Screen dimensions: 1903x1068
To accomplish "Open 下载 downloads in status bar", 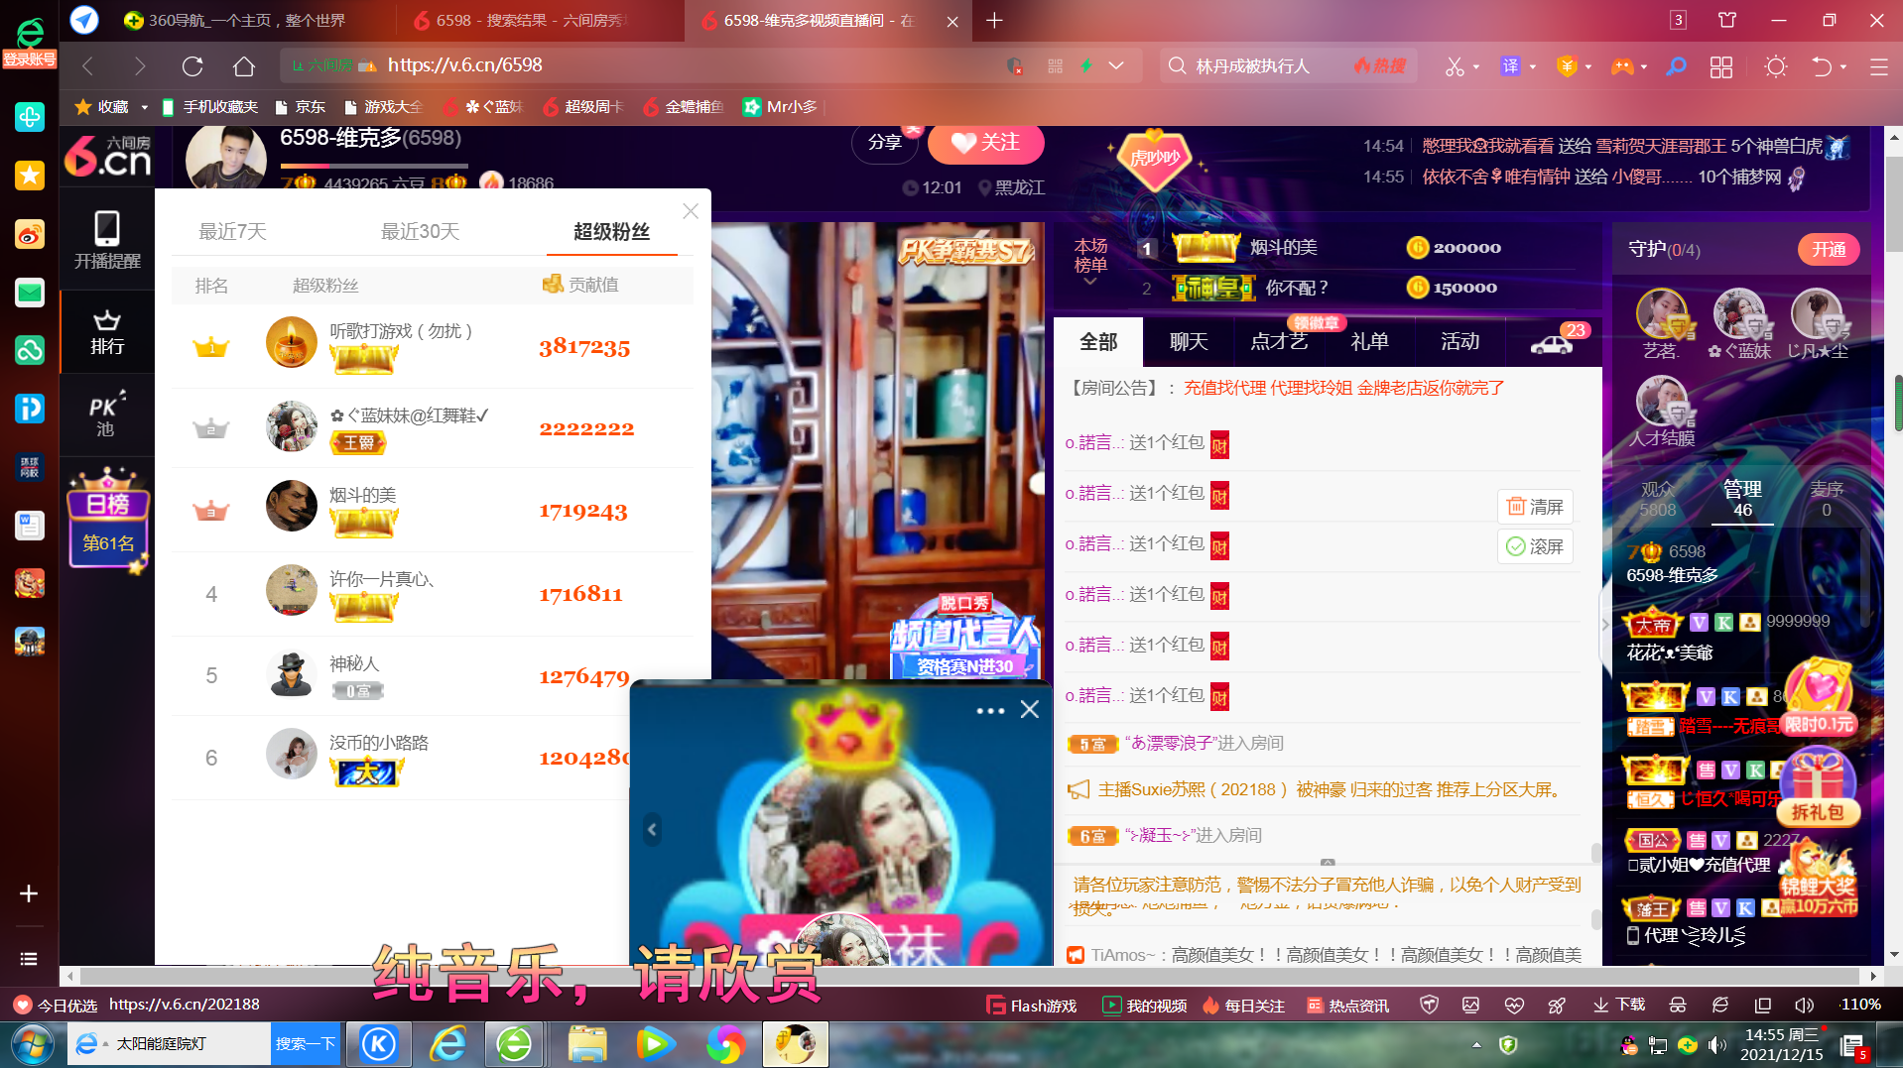I will [x=1619, y=1006].
